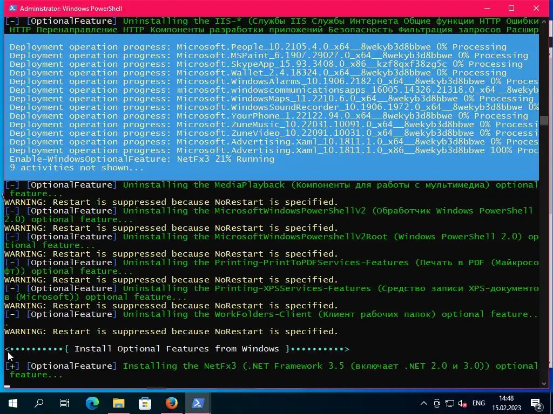Open the taskbar Search magnifier
This screenshot has width=553, height=414.
(x=39, y=403)
